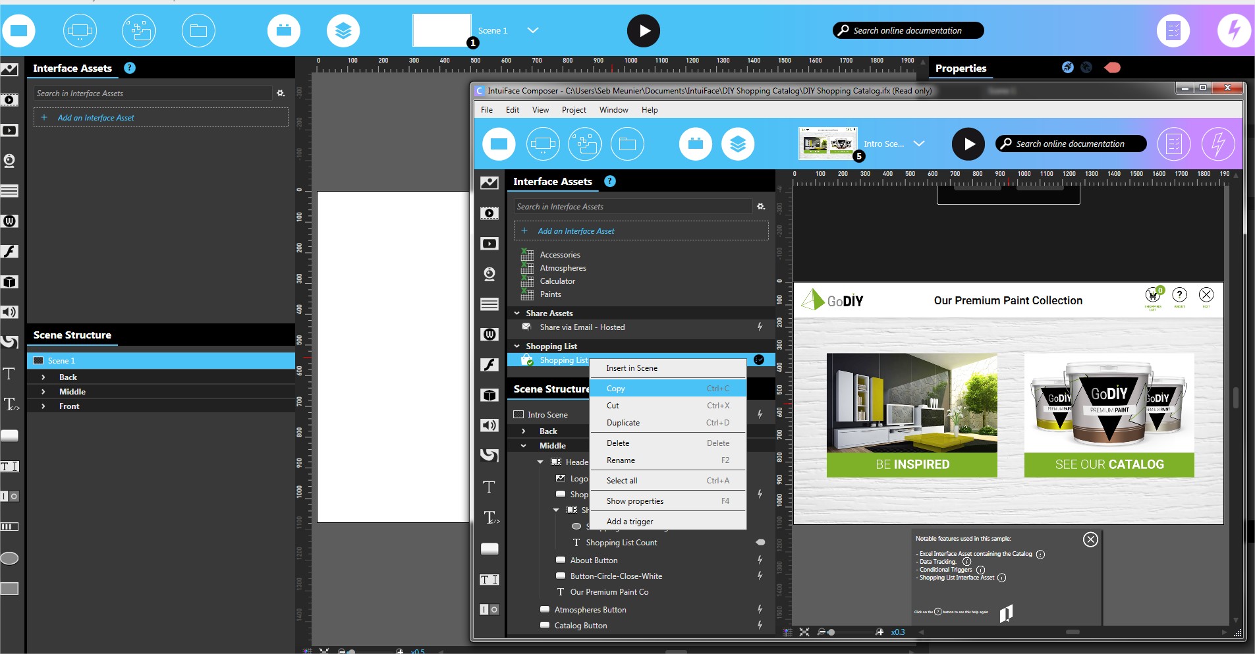Viewport: 1255px width, 654px height.
Task: Toggle the blue binding plug in Properties header
Action: (1068, 68)
